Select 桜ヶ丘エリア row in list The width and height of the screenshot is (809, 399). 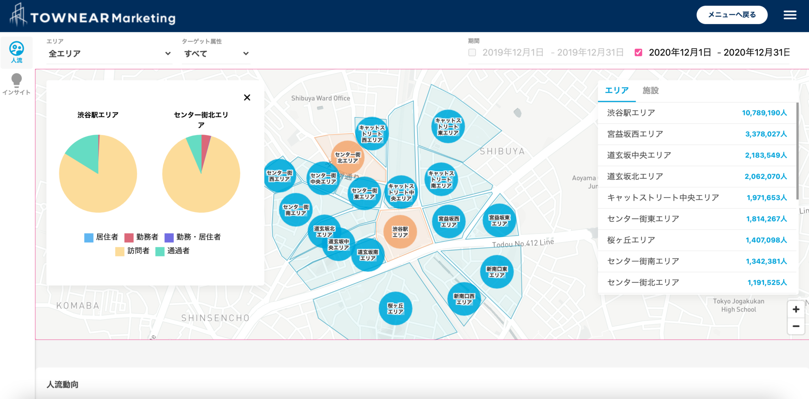697,240
